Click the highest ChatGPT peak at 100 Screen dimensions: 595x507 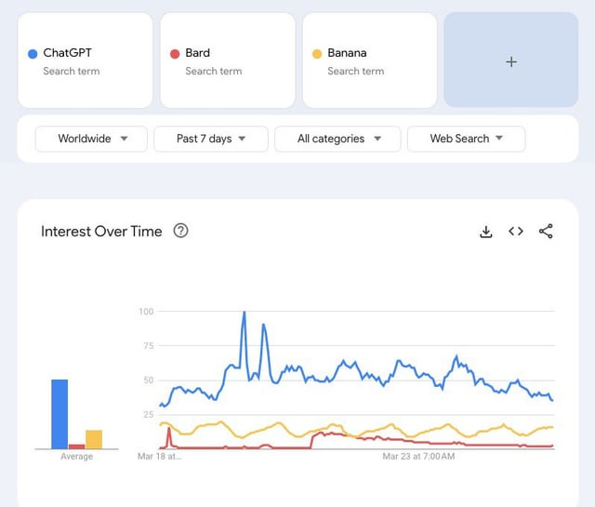click(x=244, y=313)
